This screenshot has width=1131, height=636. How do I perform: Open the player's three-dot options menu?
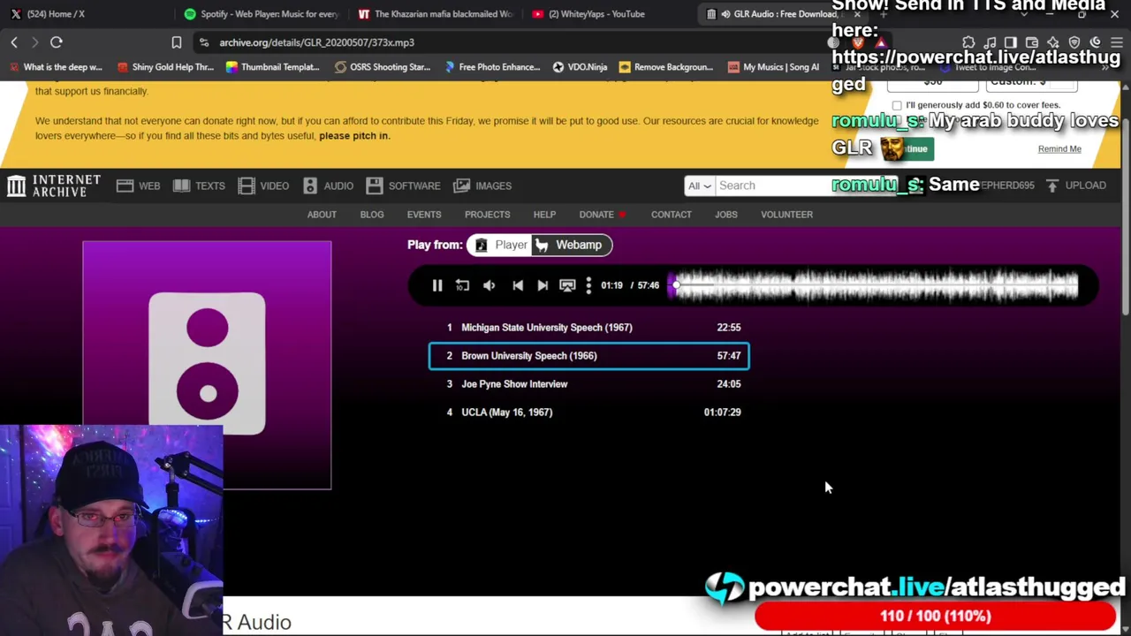pos(588,285)
